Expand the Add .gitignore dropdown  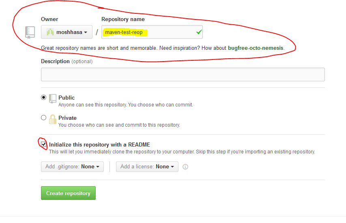point(72,167)
